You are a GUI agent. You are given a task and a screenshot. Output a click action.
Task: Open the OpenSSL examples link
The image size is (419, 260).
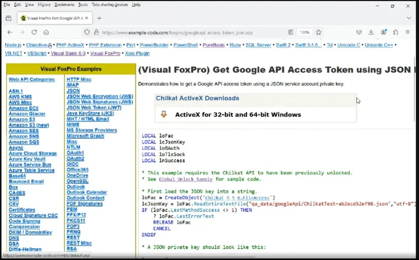[78, 181]
